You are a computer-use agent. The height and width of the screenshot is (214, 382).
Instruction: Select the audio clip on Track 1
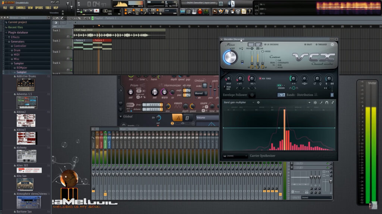(x=120, y=34)
